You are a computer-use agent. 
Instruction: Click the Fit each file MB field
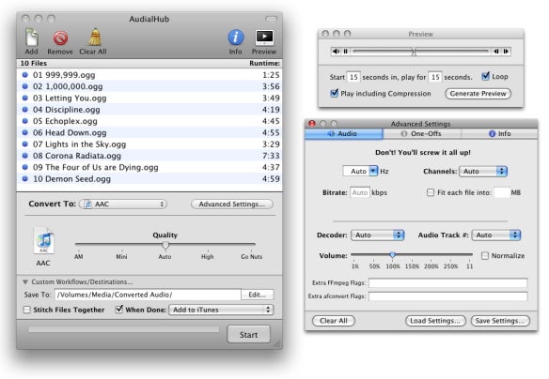pyautogui.click(x=501, y=192)
